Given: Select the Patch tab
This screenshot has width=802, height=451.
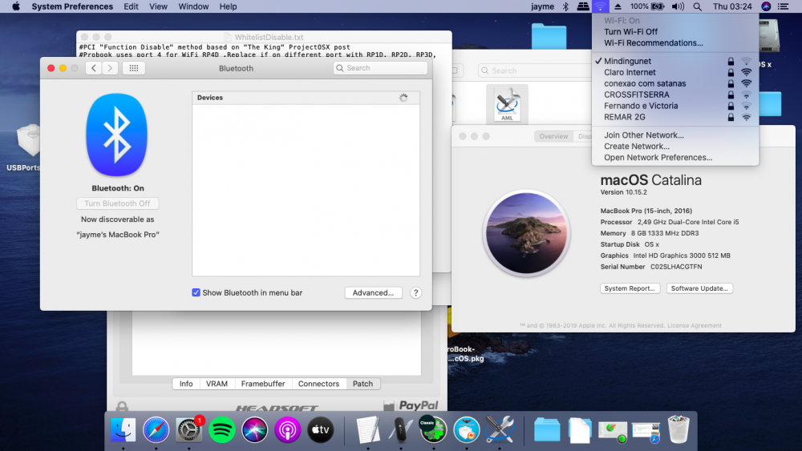Looking at the screenshot, I should (x=363, y=384).
